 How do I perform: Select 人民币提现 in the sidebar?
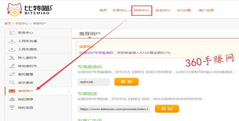[x=38, y=50]
